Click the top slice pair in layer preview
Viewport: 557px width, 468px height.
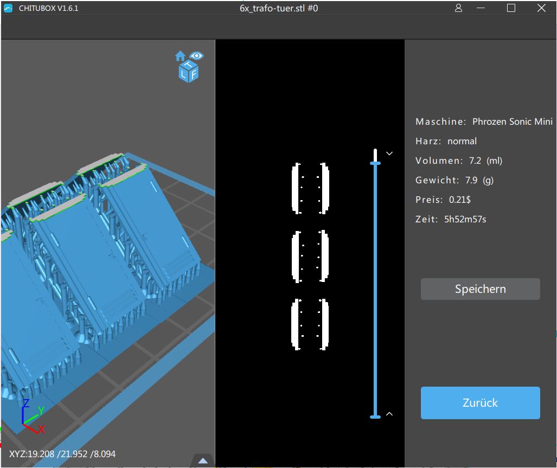(x=310, y=188)
